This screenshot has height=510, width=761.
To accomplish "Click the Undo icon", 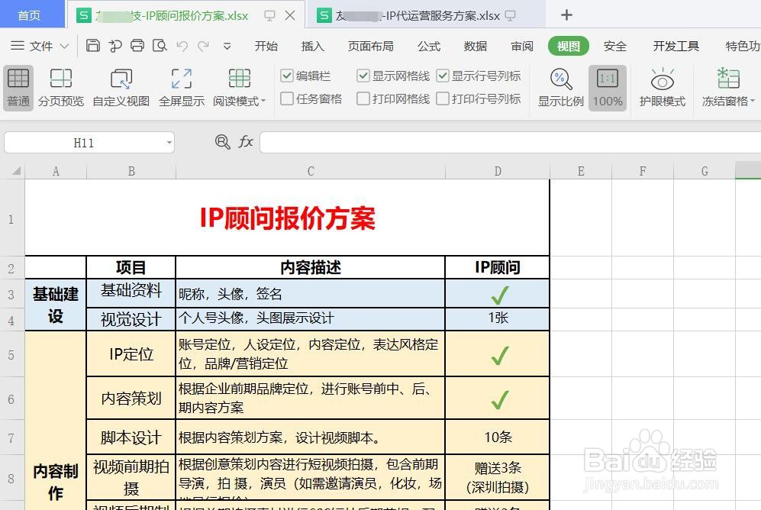I will (x=182, y=46).
